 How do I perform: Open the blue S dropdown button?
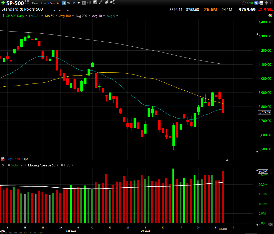pyautogui.click(x=257, y=3)
